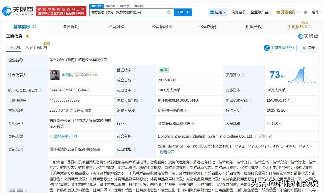
Task: Click the 天眼一下 search button
Action: (x=183, y=12)
